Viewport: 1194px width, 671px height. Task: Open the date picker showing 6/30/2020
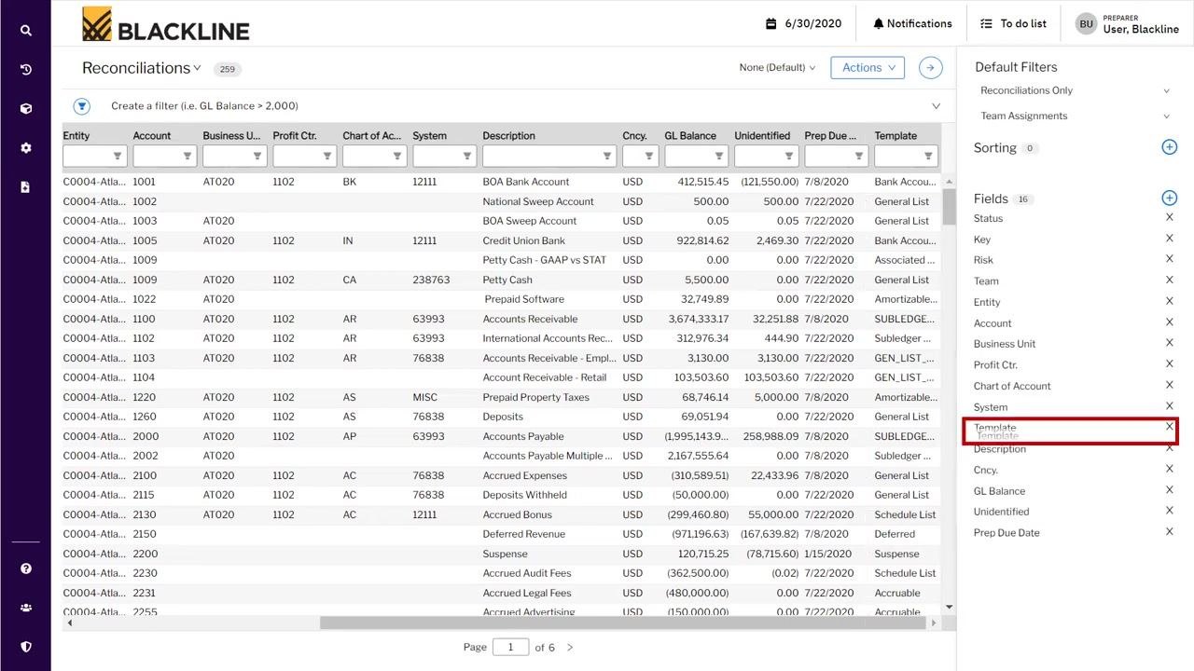803,23
